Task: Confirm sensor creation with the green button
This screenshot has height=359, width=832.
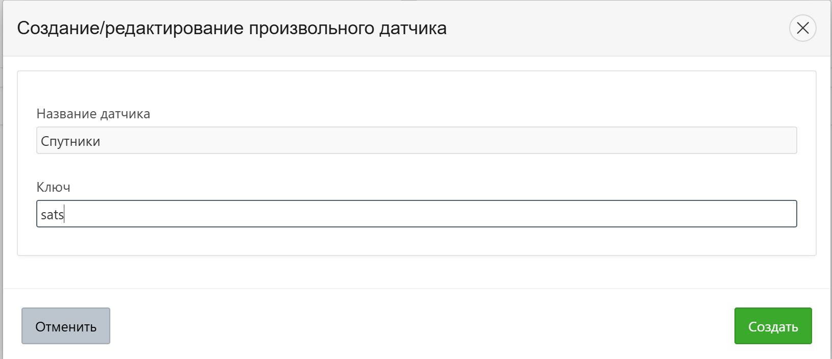Action: tap(773, 326)
